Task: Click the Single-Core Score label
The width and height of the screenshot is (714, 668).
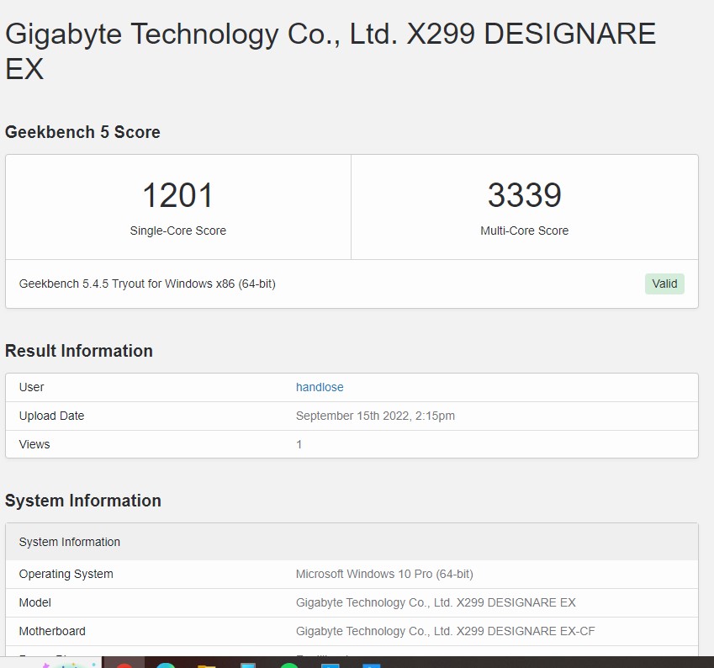Action: (x=177, y=231)
